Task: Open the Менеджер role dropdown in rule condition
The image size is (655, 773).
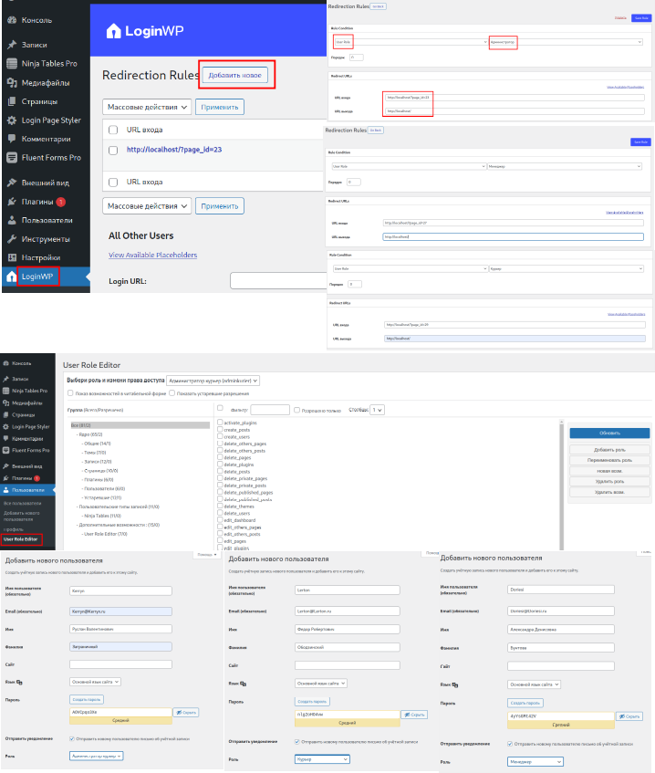Action: 565,166
